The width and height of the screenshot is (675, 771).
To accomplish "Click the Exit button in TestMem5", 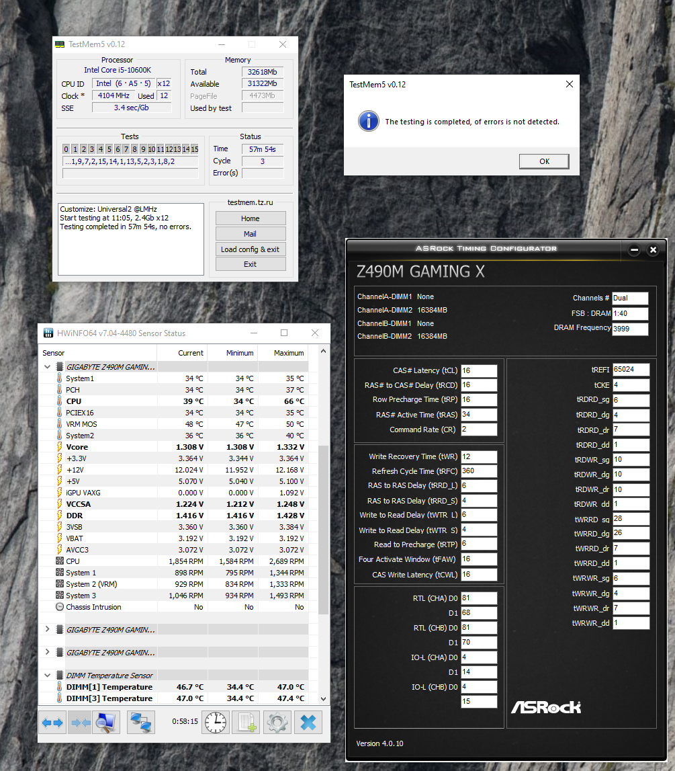I will pos(251,264).
